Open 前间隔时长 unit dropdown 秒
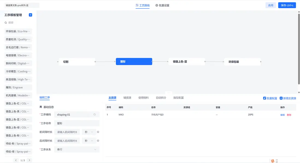This screenshot has height=163, width=300. point(89,132)
